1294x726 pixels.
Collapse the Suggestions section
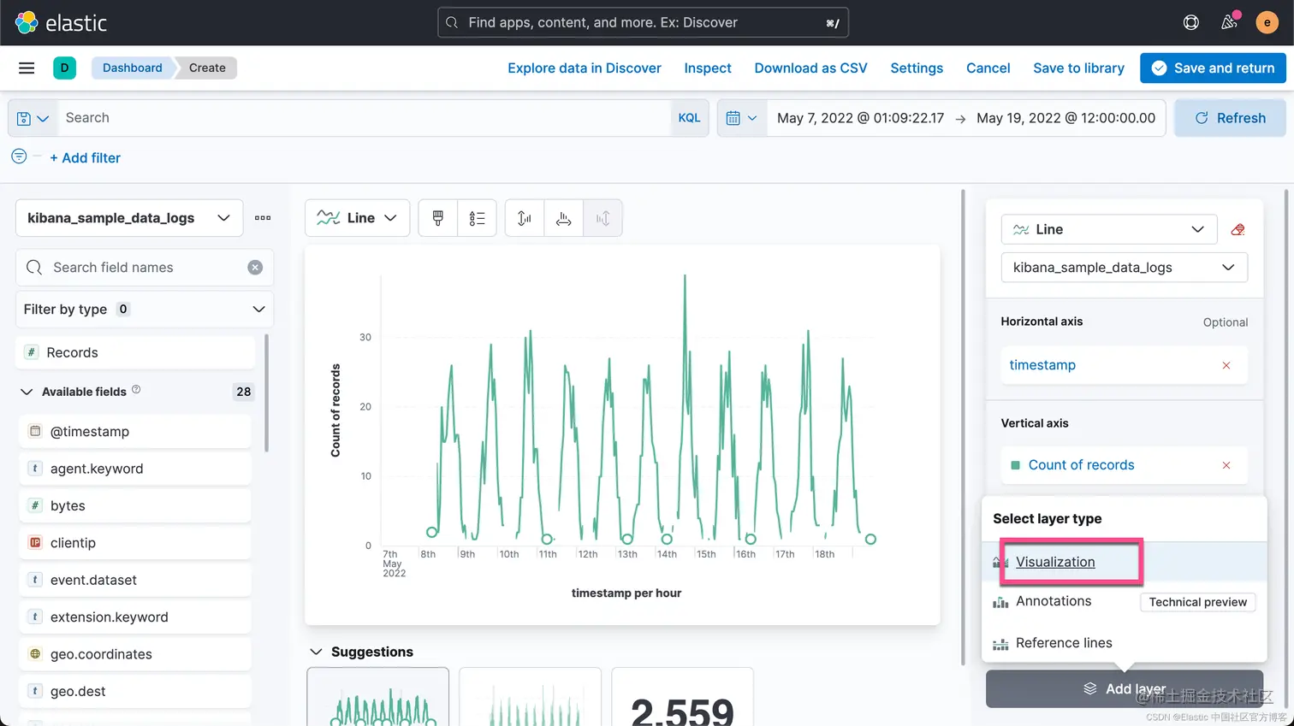tap(316, 652)
